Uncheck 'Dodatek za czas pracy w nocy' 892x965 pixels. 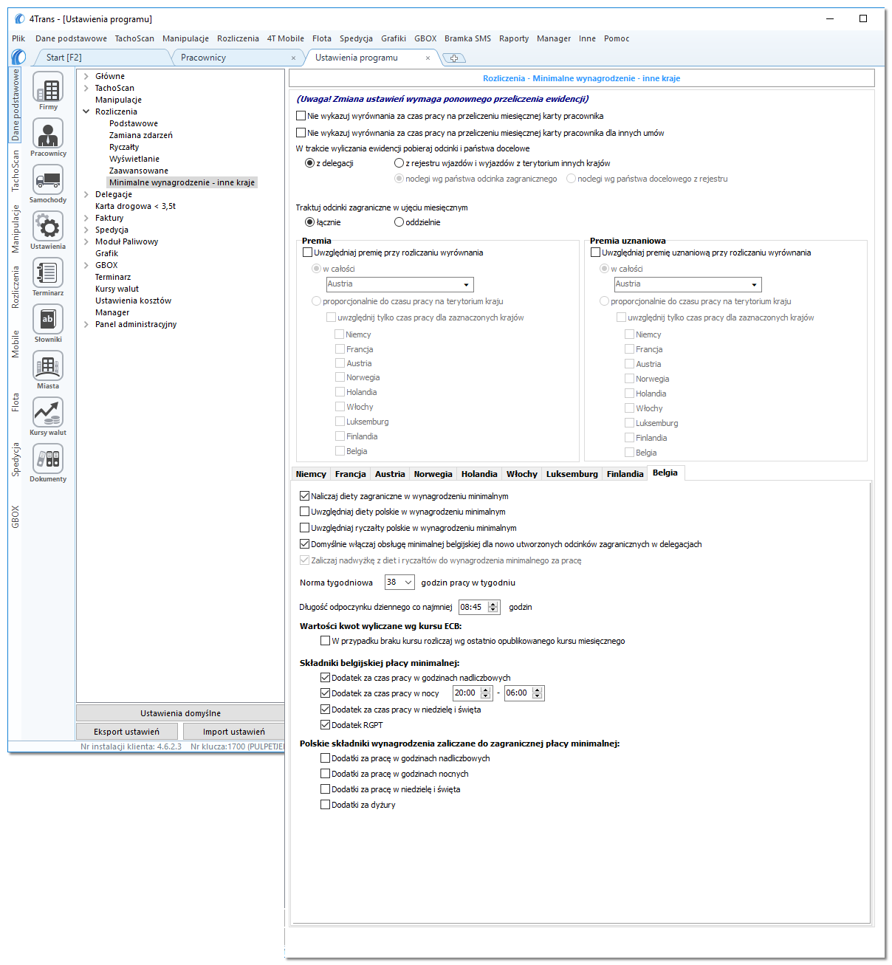pyautogui.click(x=326, y=693)
